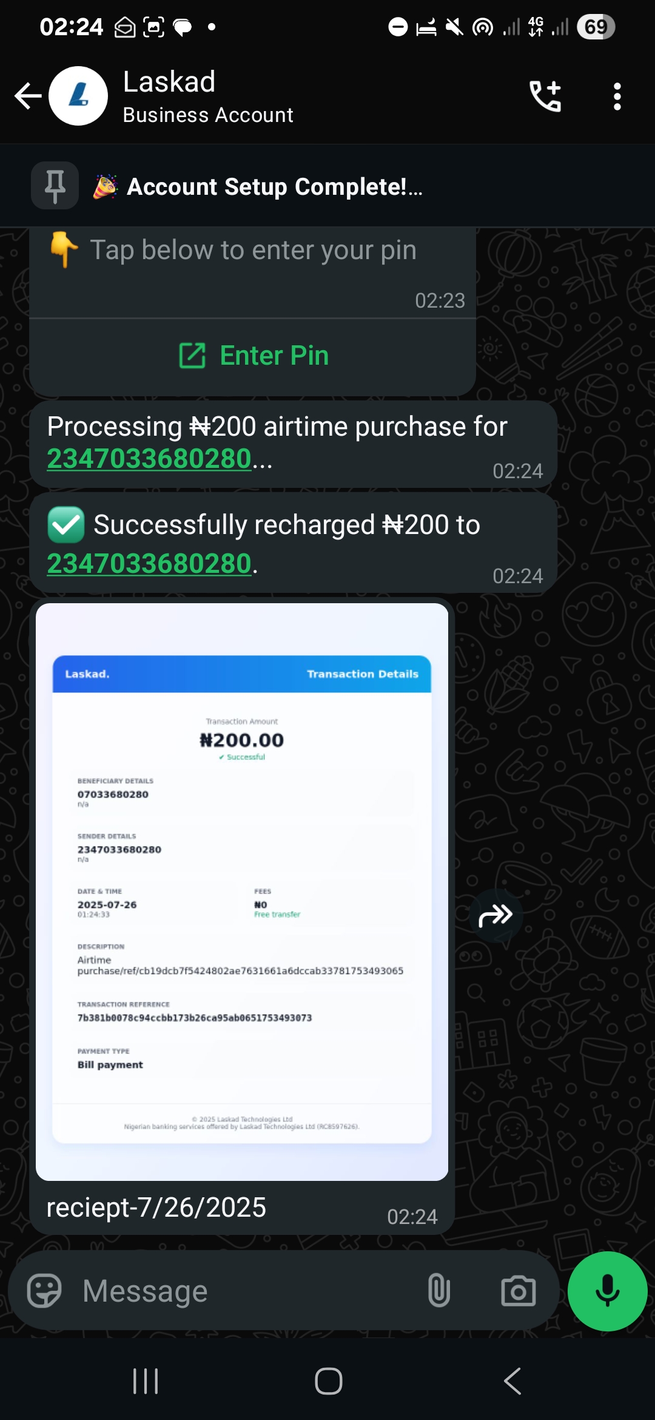655x1420 pixels.
Task: Tap the green voice message microphone
Action: point(607,1291)
